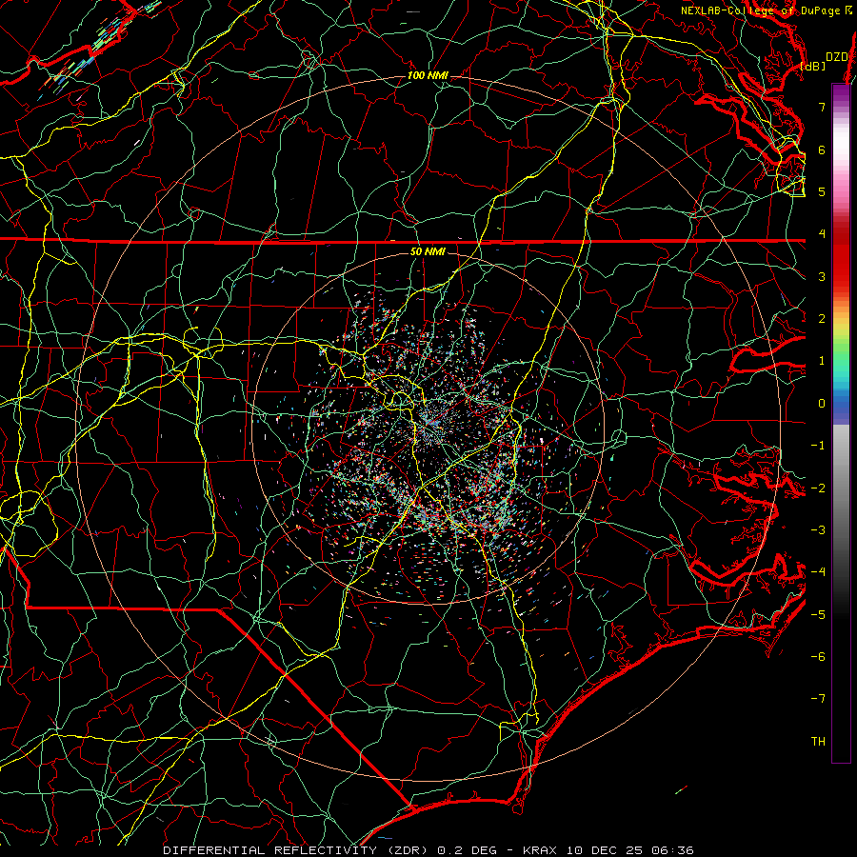Click the '7' value on the color scale

(822, 107)
